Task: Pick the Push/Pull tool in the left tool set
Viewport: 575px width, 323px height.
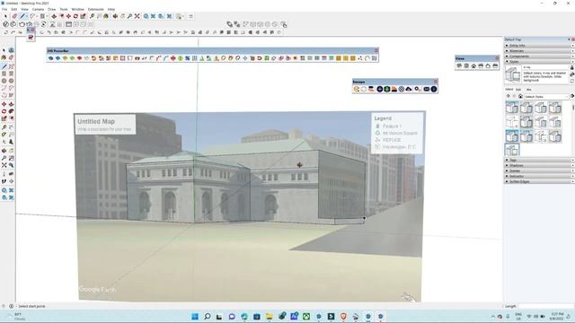Action: pos(12,104)
